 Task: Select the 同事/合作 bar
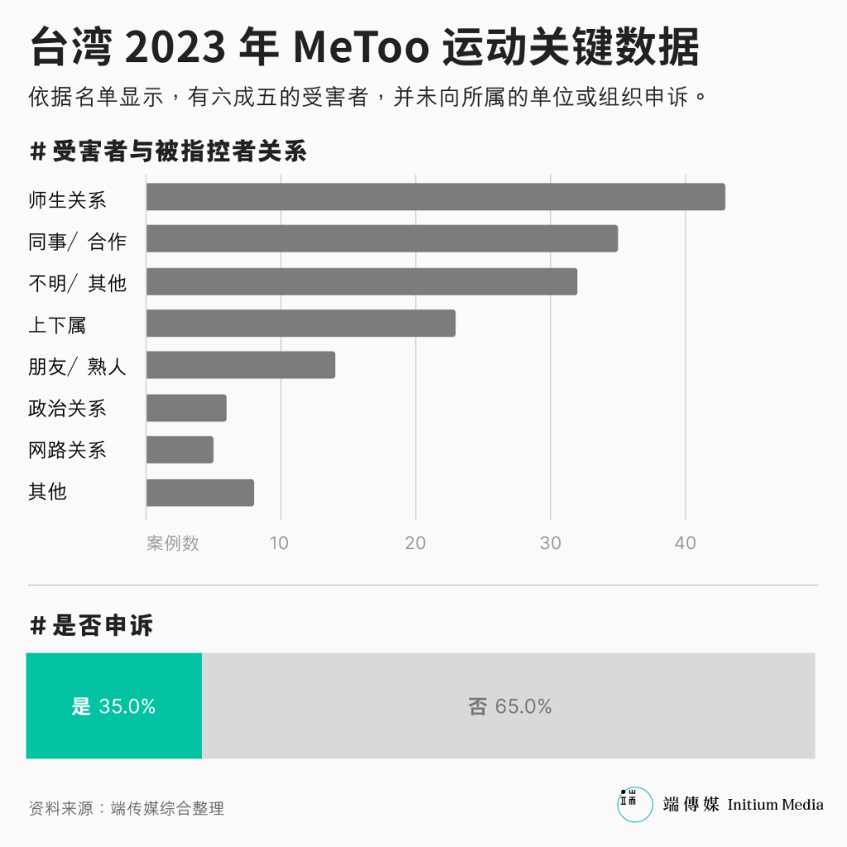[381, 239]
